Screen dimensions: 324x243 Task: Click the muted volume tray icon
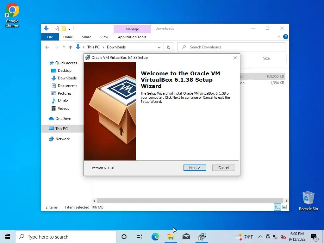coord(283,237)
